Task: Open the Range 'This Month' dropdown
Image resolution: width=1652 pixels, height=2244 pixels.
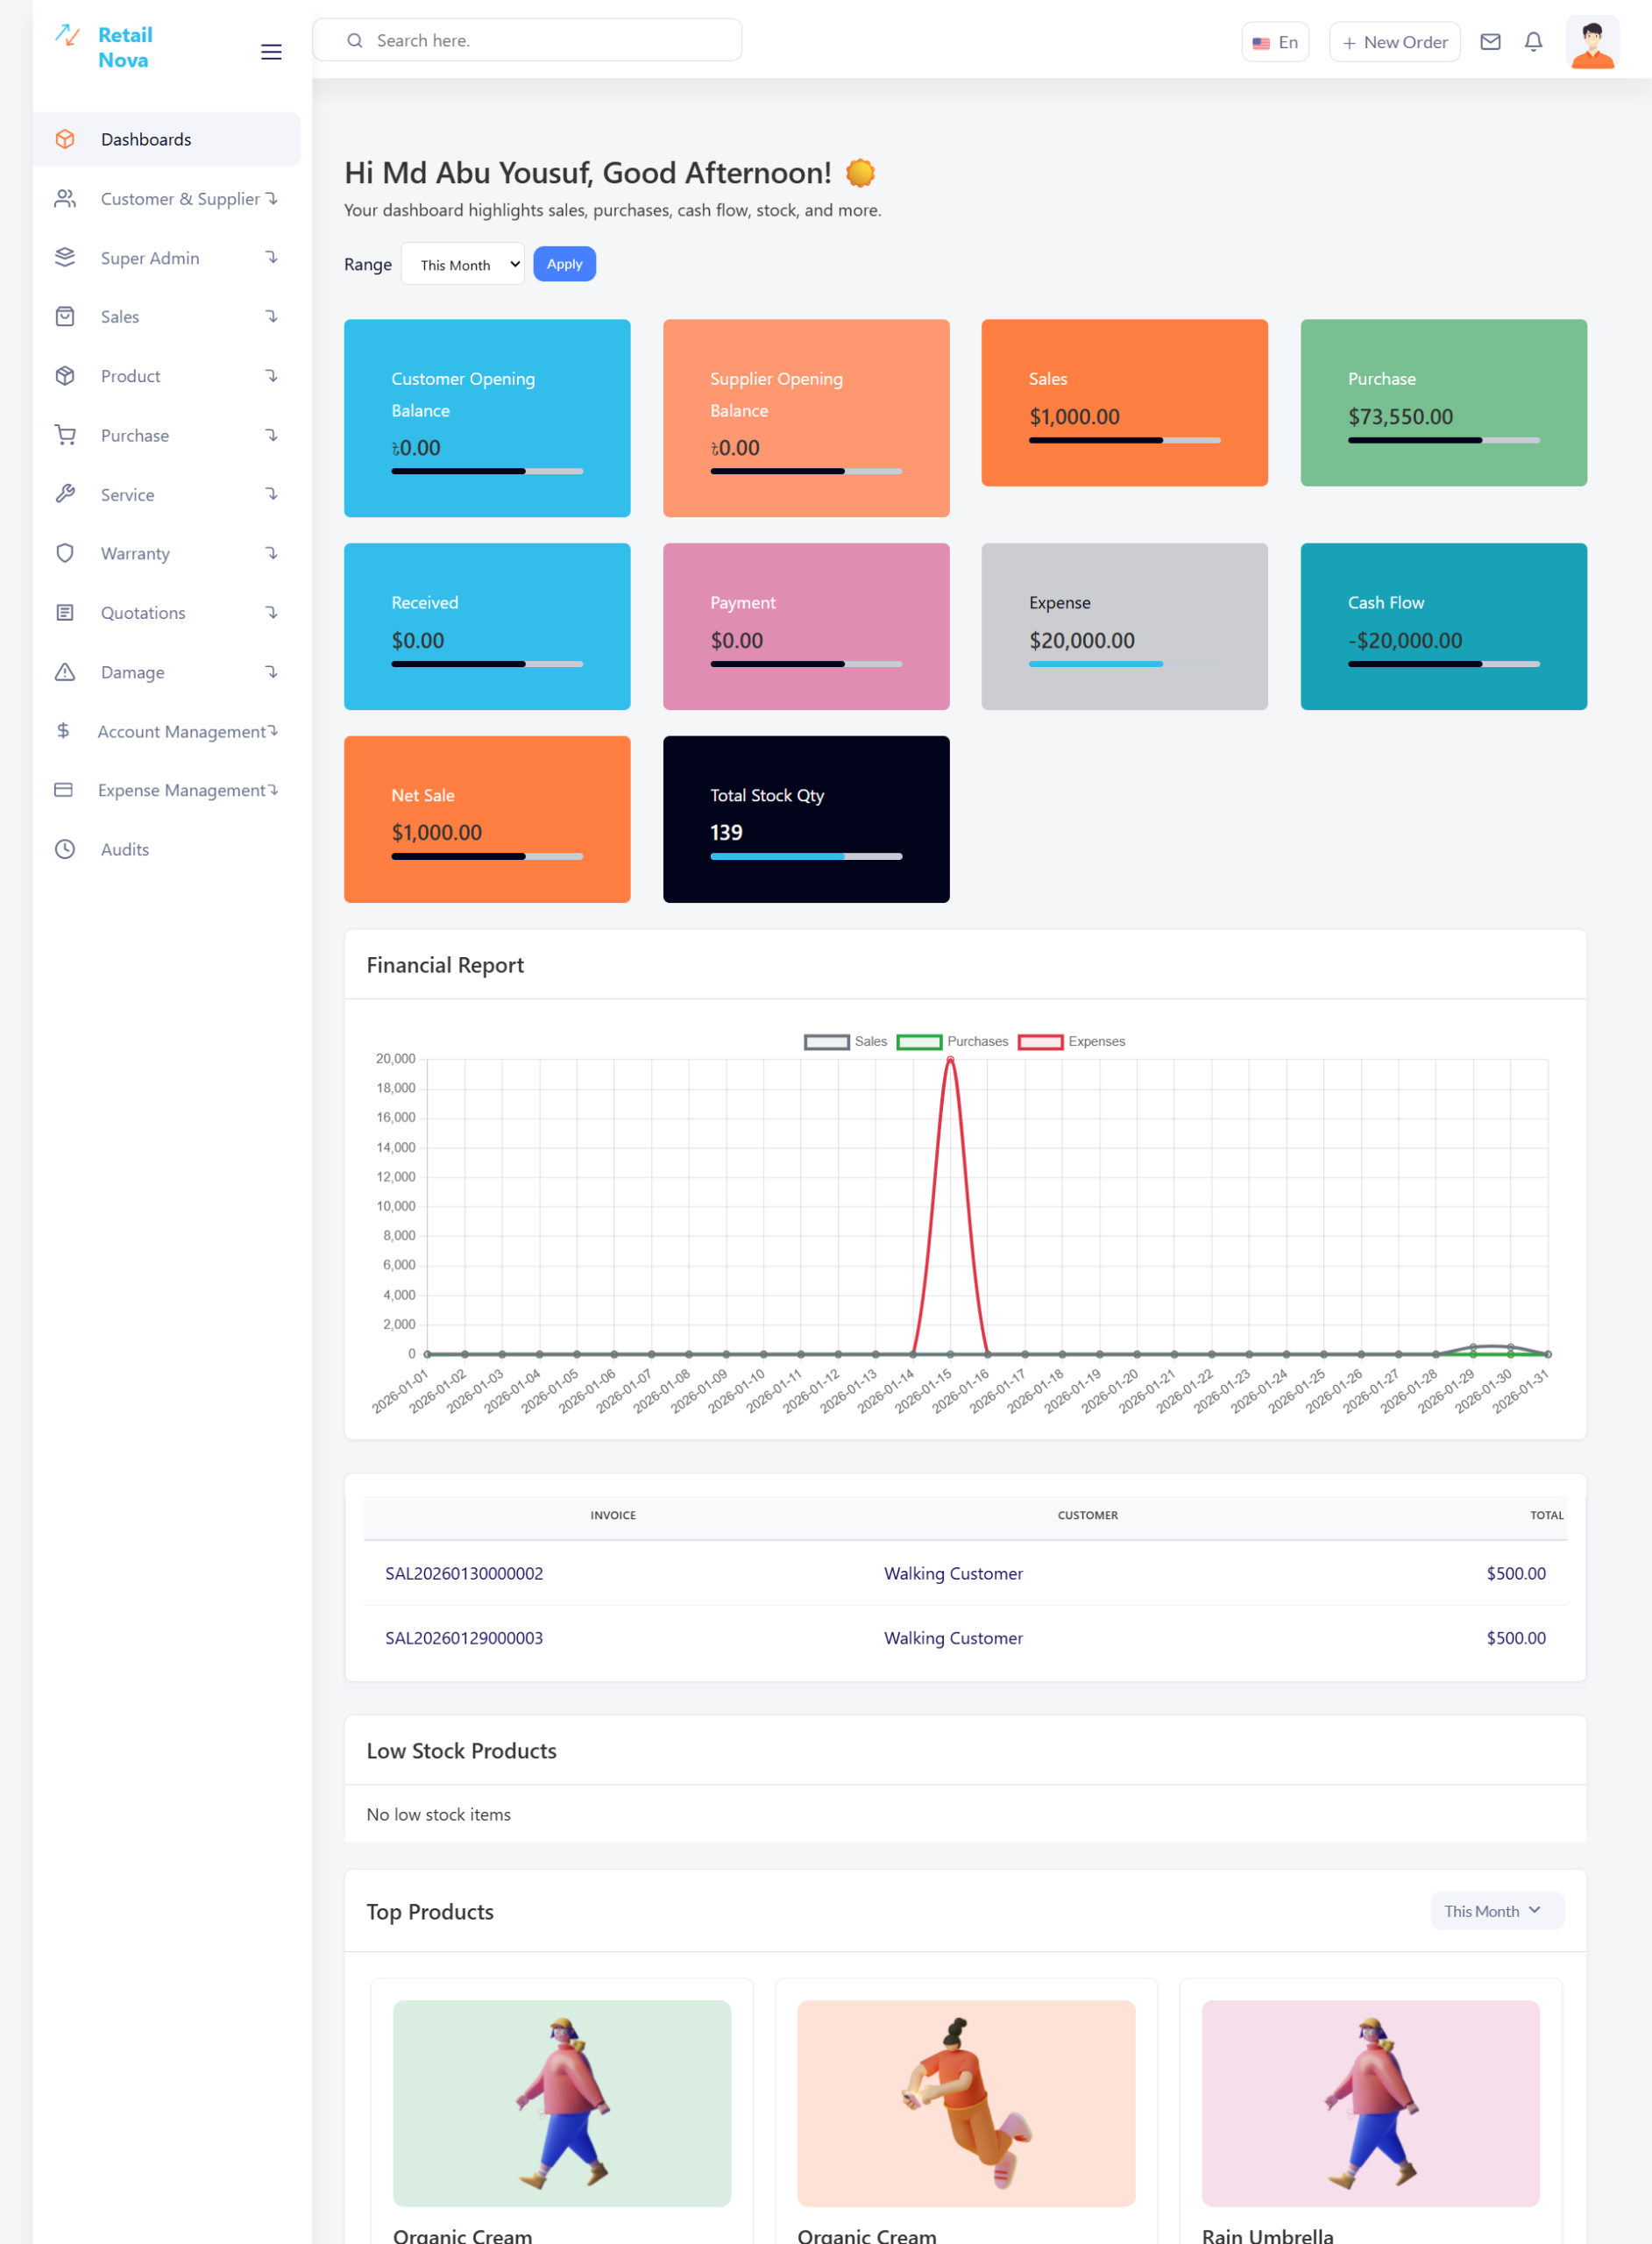Action: coord(463,264)
